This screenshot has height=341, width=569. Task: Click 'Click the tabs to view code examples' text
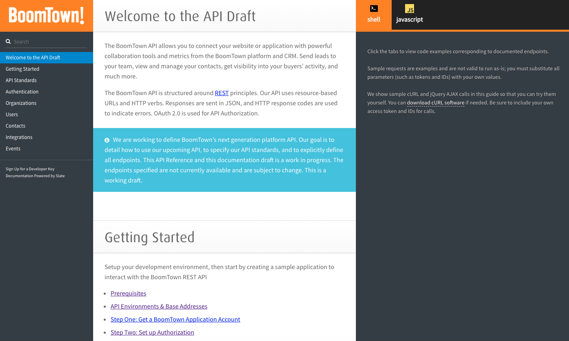coord(458,52)
